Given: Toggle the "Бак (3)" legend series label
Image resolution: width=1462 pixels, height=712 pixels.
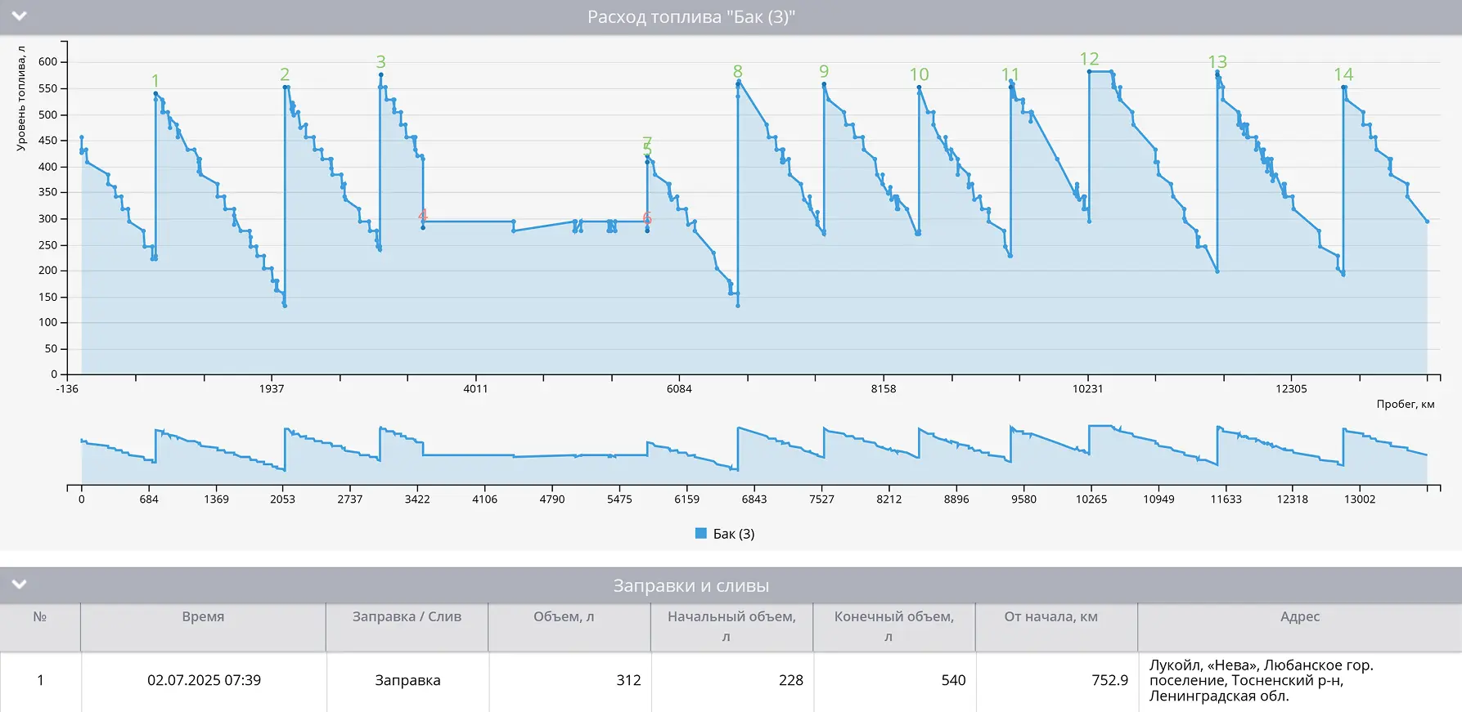Looking at the screenshot, I should (734, 534).
